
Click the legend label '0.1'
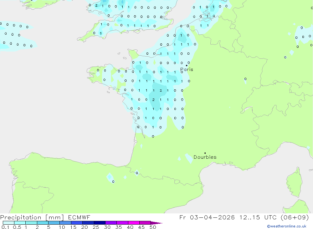click(x=5, y=227)
